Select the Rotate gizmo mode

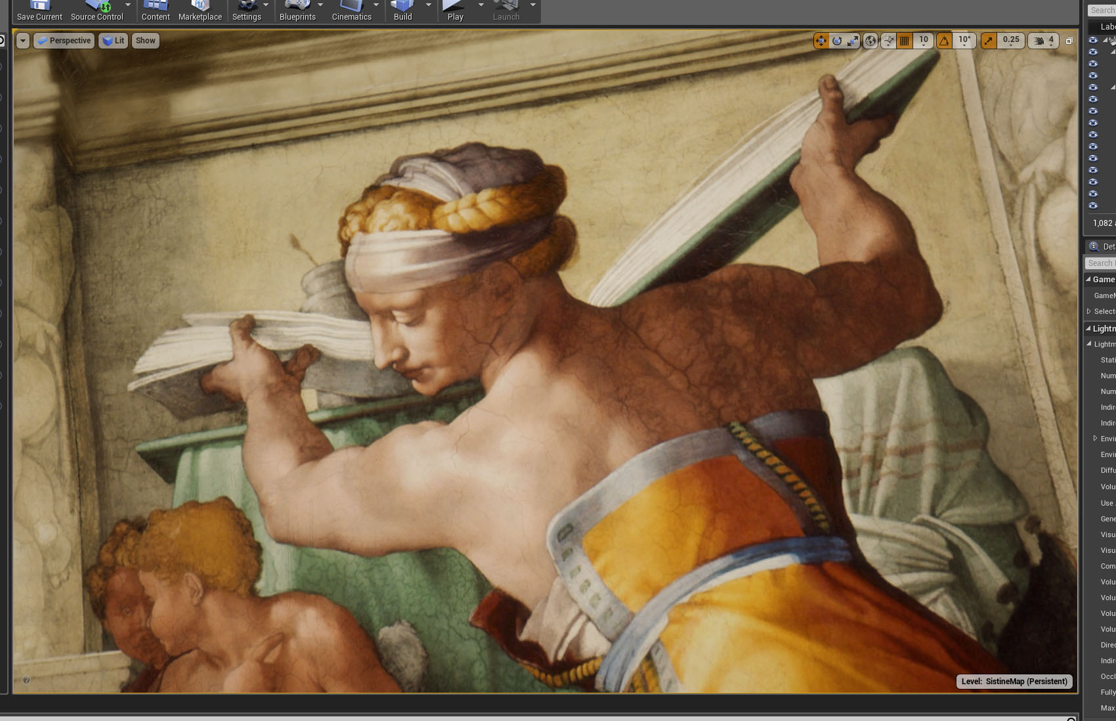(837, 41)
